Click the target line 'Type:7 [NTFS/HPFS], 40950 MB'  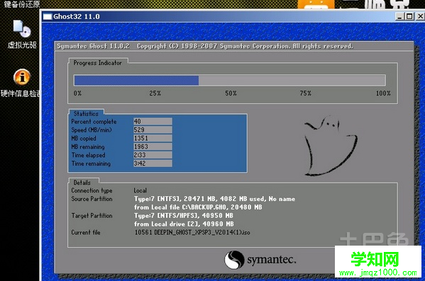click(184, 216)
